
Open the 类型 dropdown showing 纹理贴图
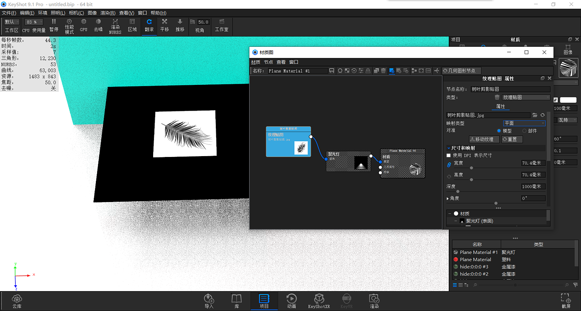tap(526, 97)
